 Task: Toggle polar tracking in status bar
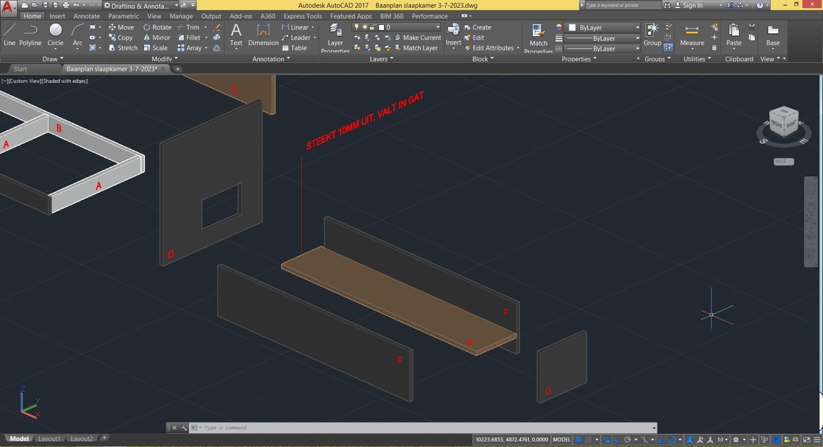627,440
